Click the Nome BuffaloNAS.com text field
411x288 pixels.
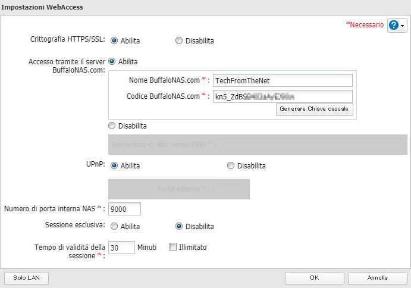click(x=283, y=80)
